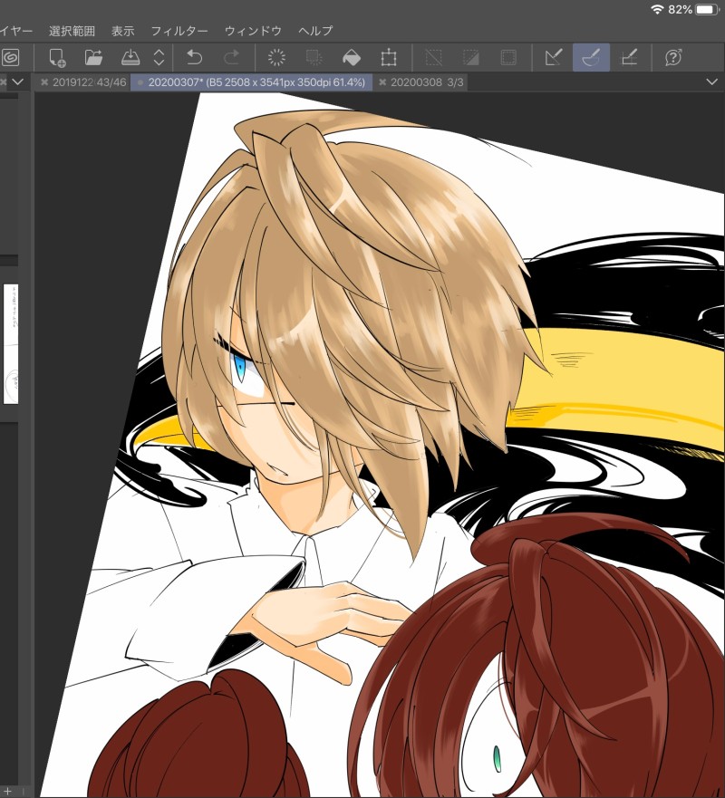Toggle Snap to Ruler
The height and width of the screenshot is (798, 725).
coord(554,57)
